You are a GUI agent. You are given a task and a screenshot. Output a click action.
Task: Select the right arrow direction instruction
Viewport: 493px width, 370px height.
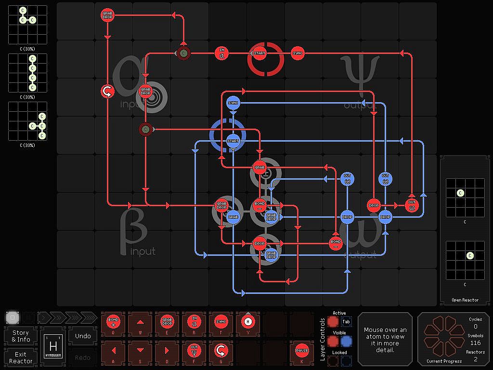[167, 351]
